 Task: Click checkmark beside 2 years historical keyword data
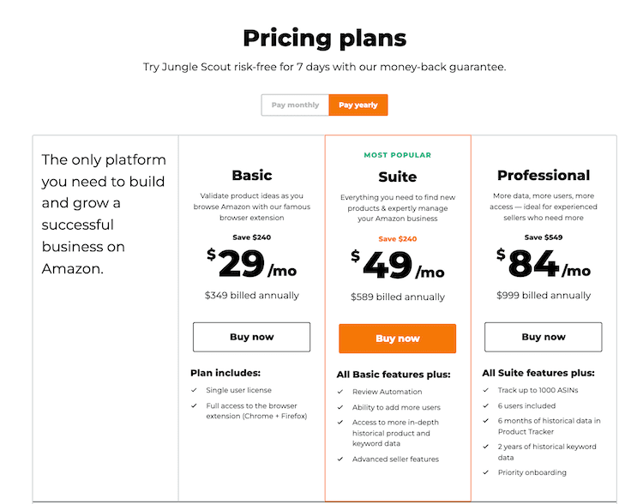(486, 447)
